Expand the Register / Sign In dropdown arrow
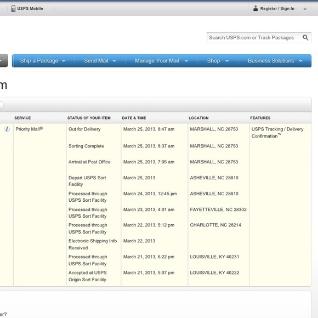 click(x=305, y=9)
